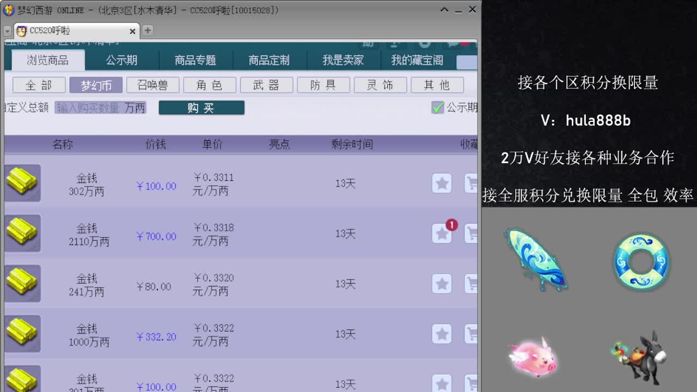Click the blue swim ring image

coord(641,262)
